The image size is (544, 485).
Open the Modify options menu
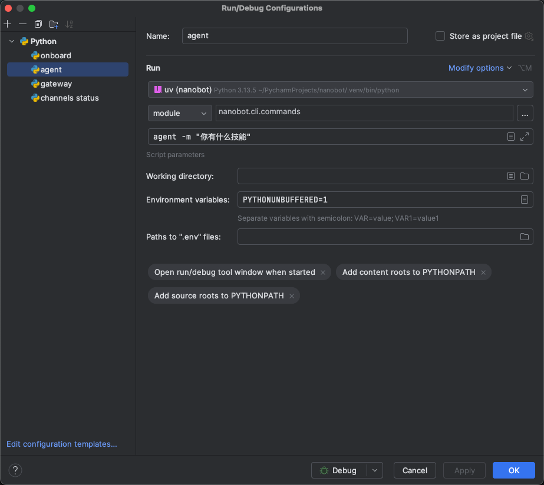480,68
